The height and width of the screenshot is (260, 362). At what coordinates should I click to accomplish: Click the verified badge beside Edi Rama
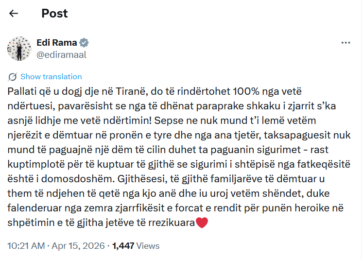click(84, 43)
